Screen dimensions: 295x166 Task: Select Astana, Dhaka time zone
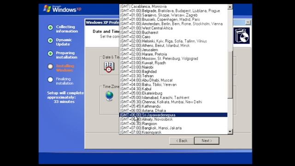[173, 111]
